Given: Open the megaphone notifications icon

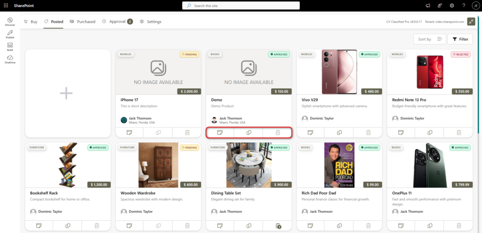Looking at the screenshot, I should [x=427, y=6].
